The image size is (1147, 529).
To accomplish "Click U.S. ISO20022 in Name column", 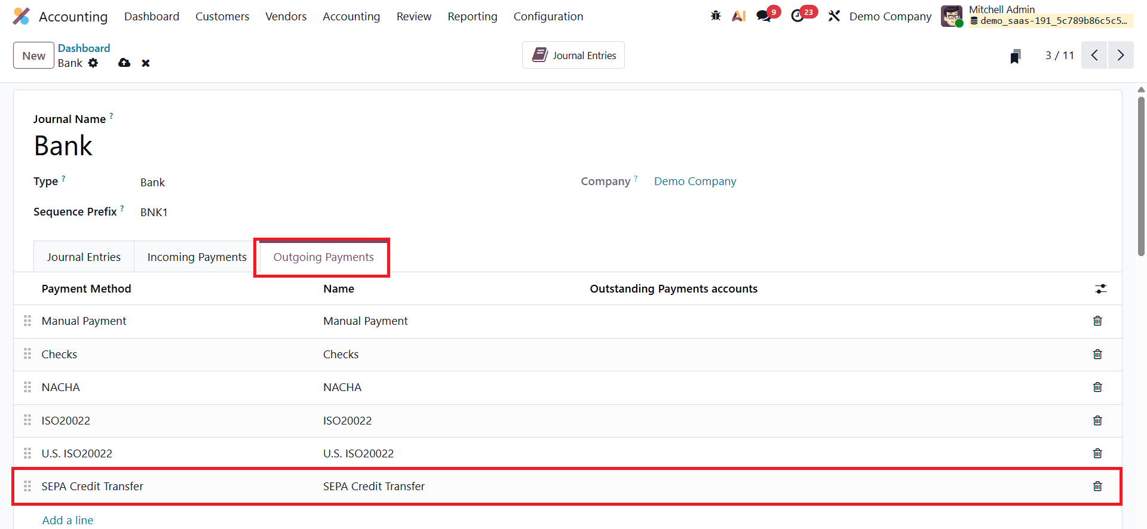I will point(358,453).
